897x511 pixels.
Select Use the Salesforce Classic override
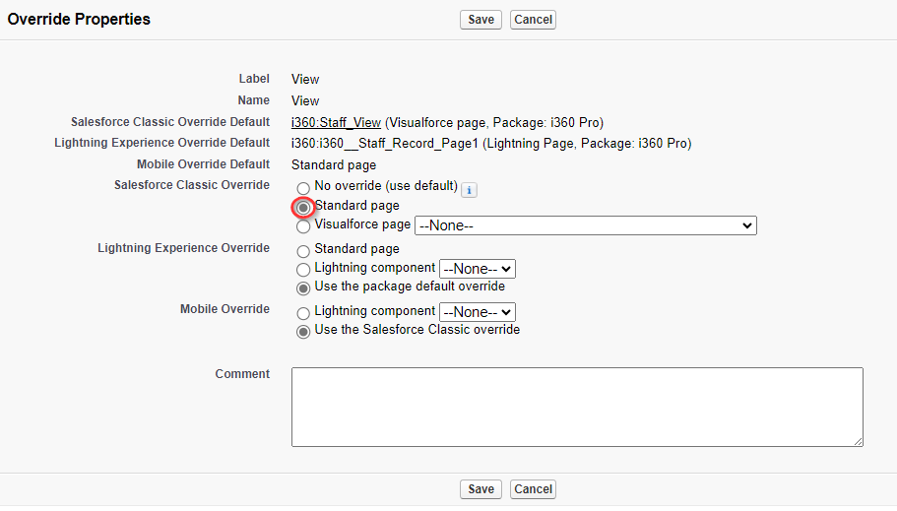click(303, 332)
